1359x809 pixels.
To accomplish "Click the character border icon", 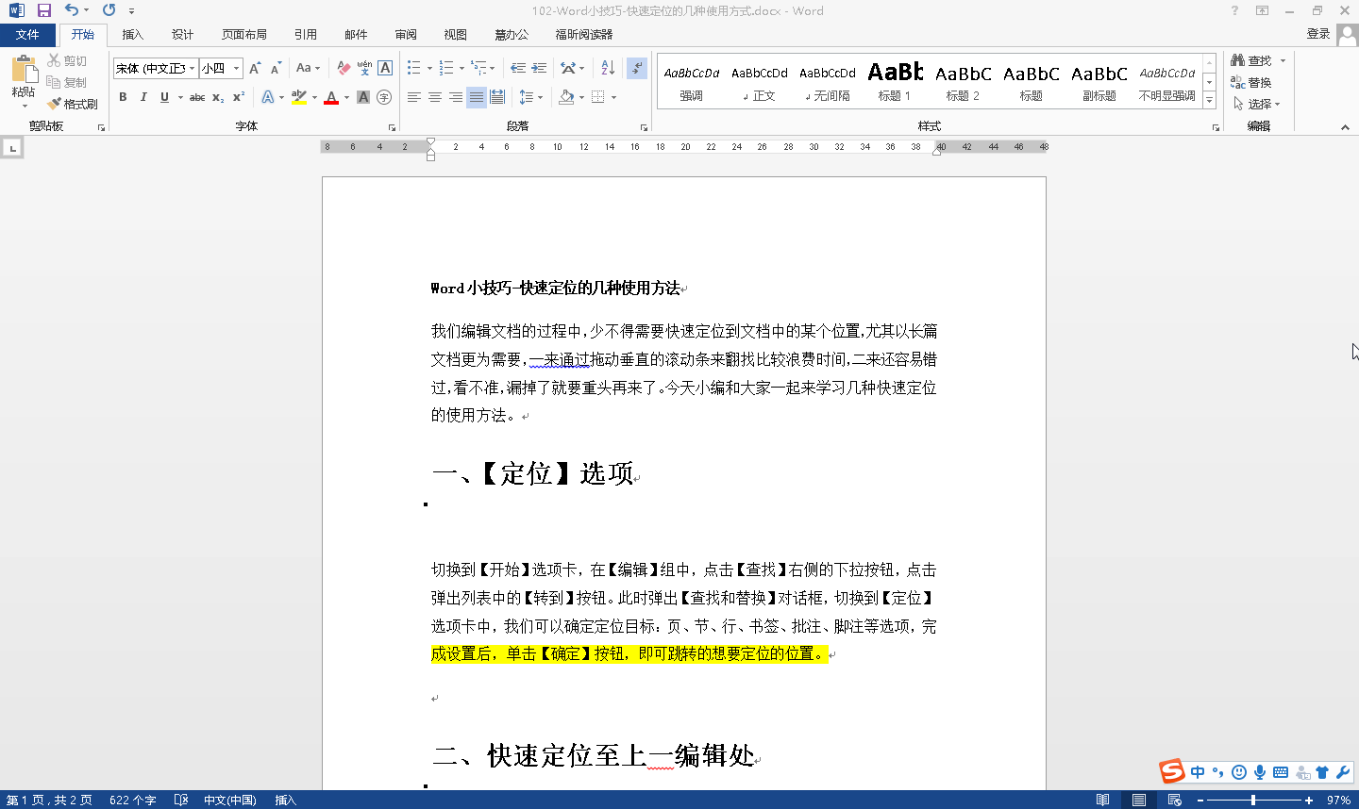I will pyautogui.click(x=385, y=68).
